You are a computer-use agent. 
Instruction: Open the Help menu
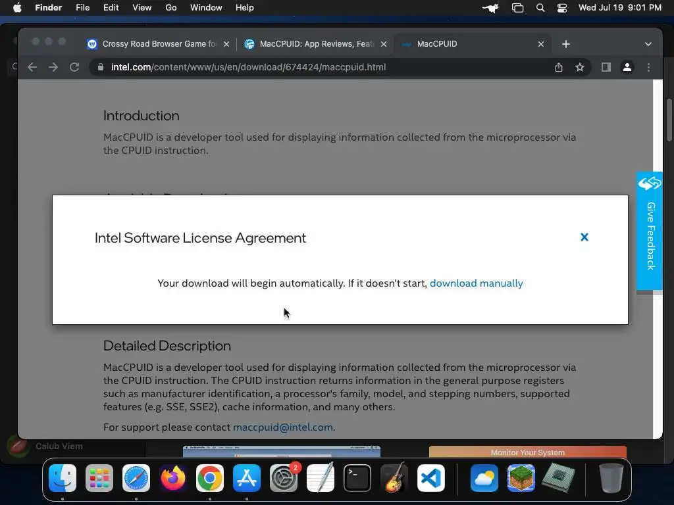(245, 8)
